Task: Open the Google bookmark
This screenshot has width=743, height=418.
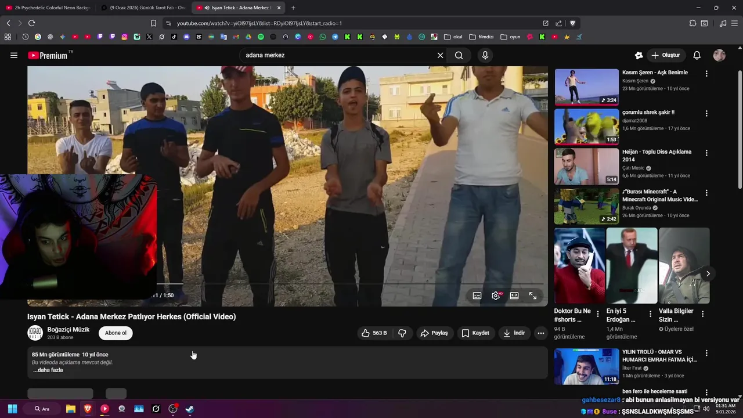Action: pos(38,37)
